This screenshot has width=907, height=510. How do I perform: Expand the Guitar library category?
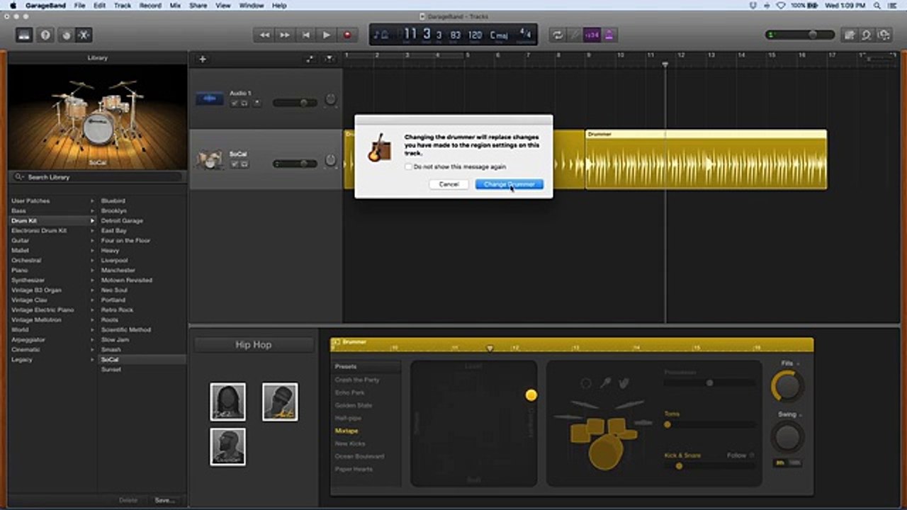[x=92, y=241]
